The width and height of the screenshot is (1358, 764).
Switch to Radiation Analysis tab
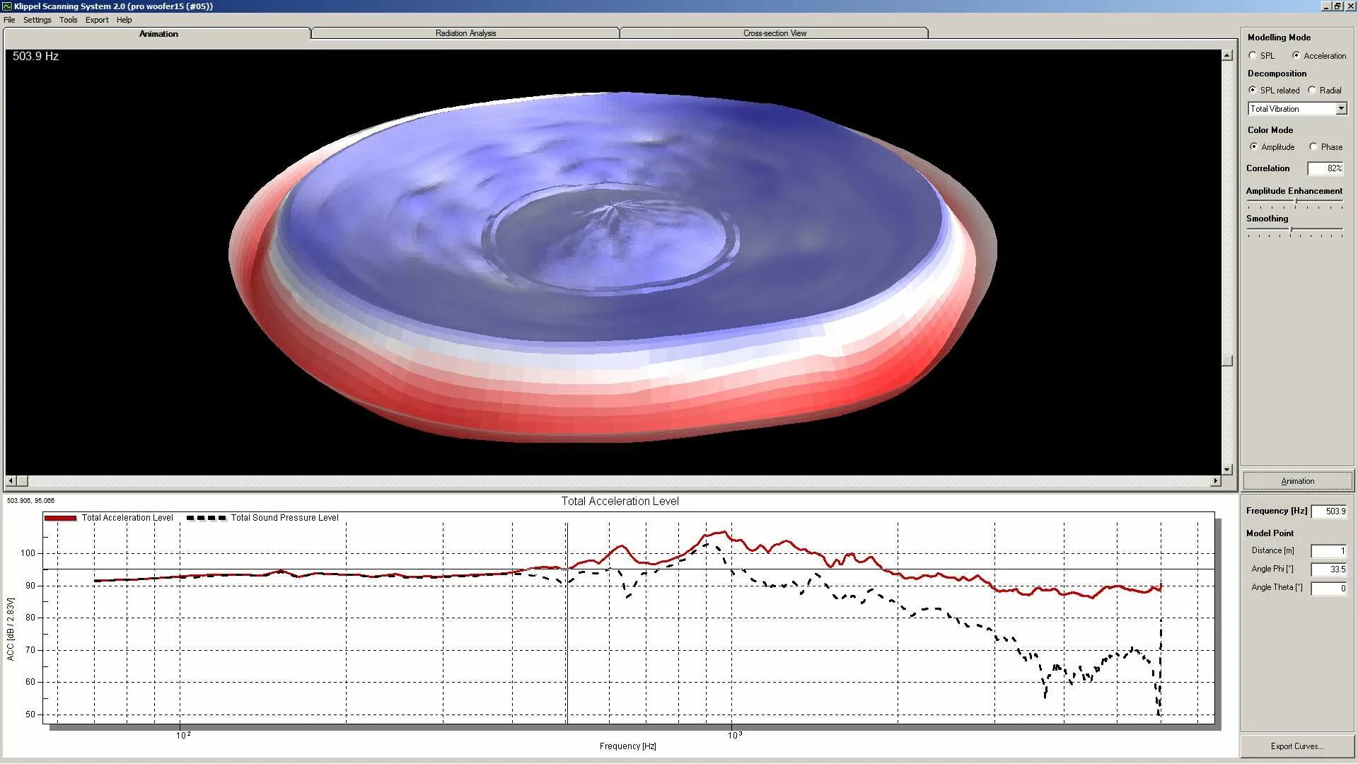(x=465, y=33)
